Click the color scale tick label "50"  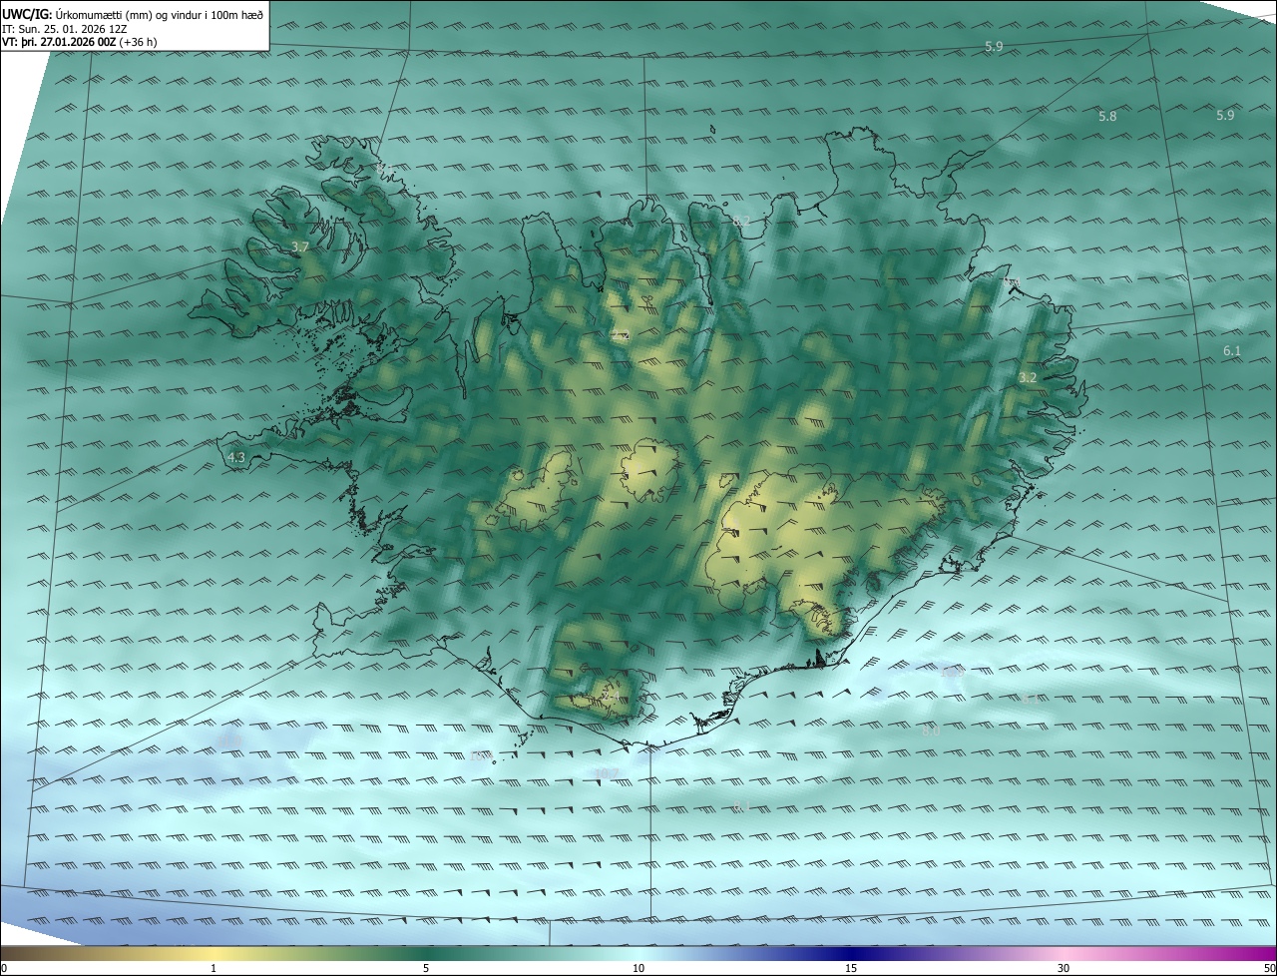1269,969
